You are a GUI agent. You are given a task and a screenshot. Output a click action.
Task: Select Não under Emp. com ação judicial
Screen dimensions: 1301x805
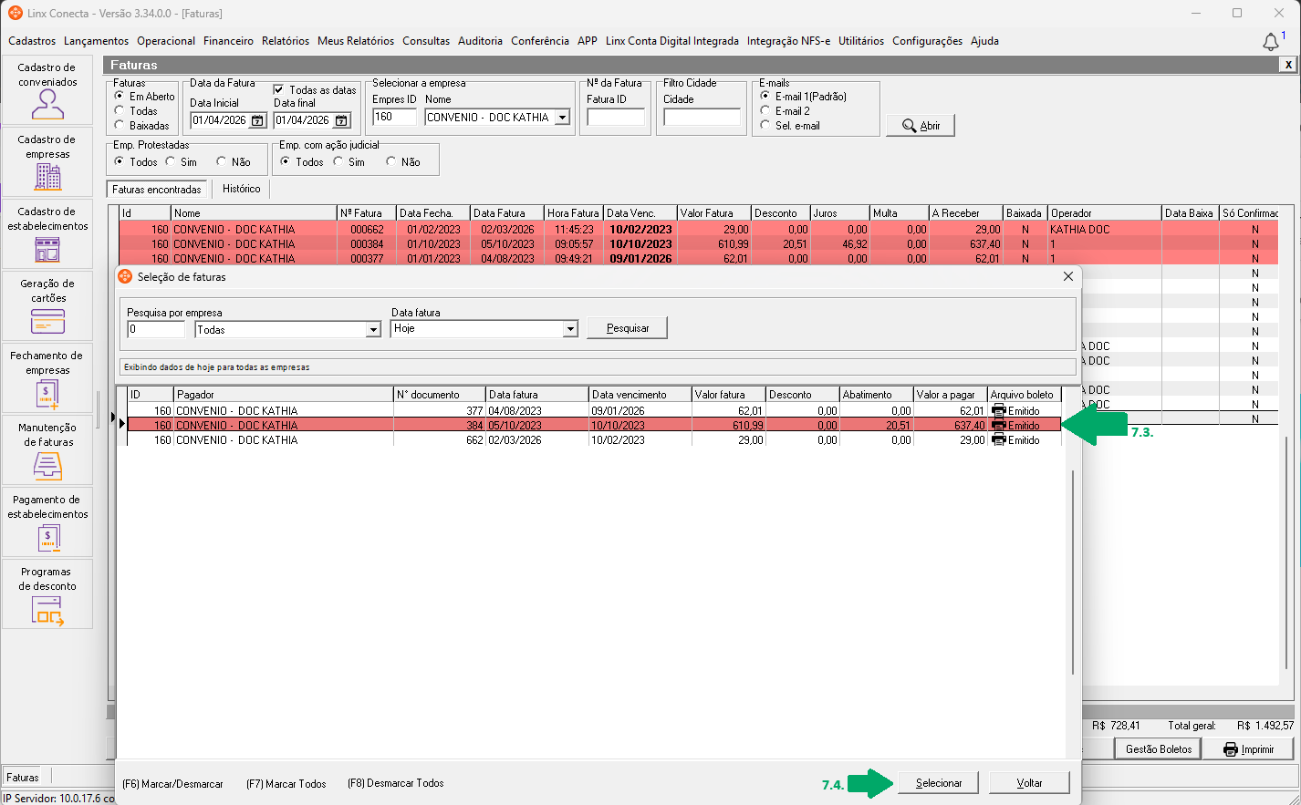[390, 161]
